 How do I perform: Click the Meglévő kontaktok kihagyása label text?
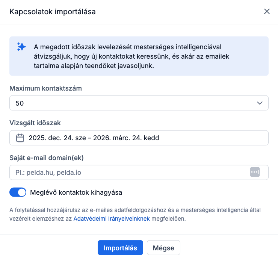pos(76,192)
